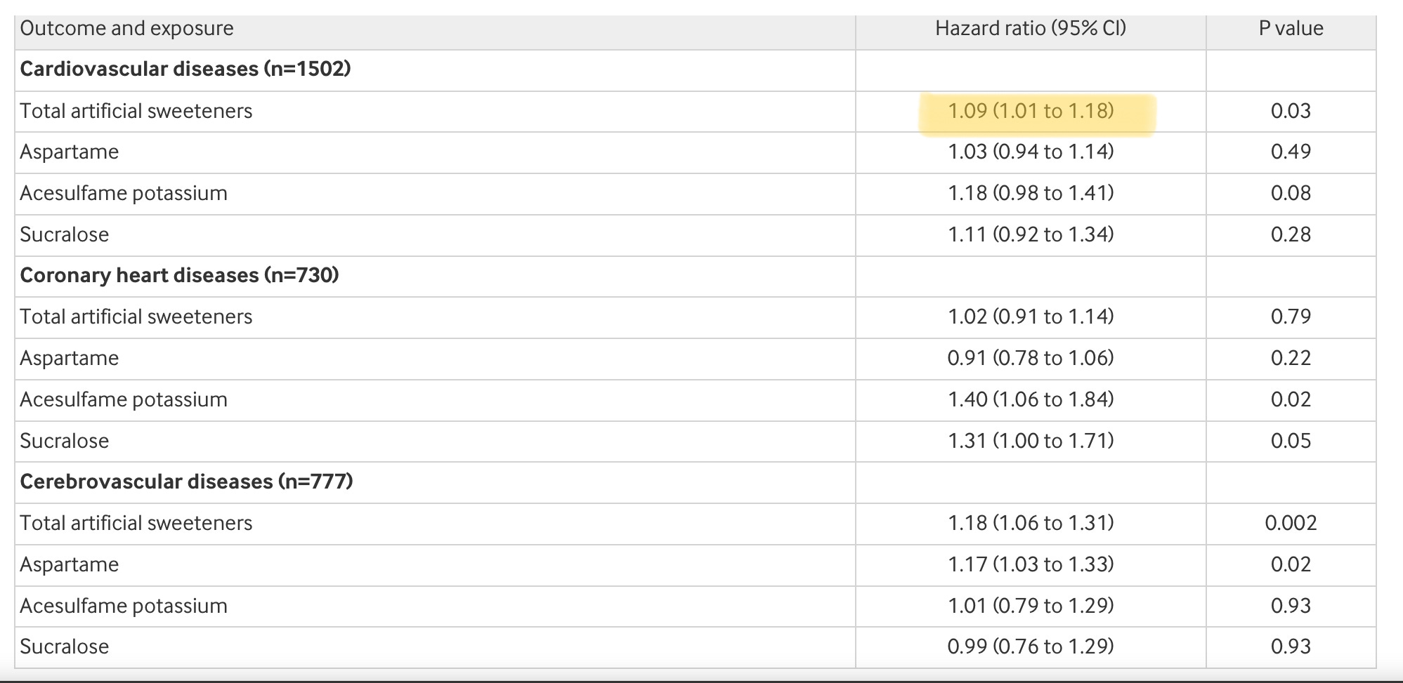Viewport: 1403px width, 683px height.
Task: Click P value '0.93' in the 0.99 hazard ratio row
Action: coord(1291,646)
